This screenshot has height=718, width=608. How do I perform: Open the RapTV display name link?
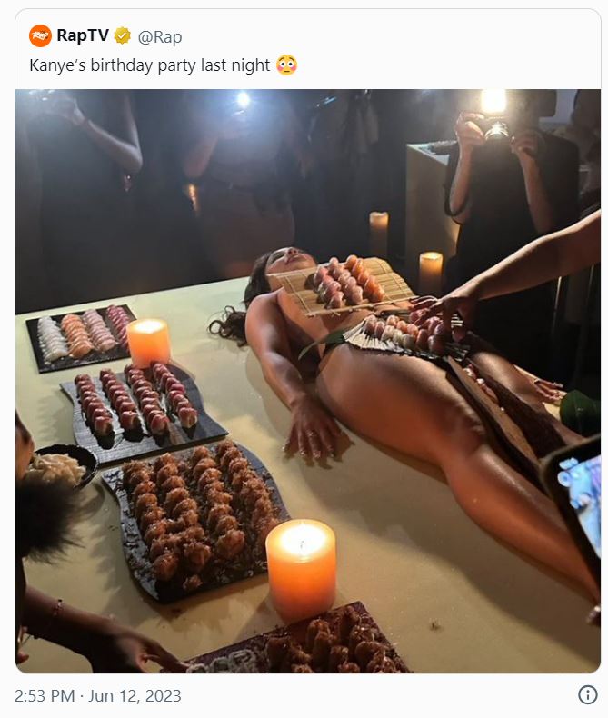(82, 36)
